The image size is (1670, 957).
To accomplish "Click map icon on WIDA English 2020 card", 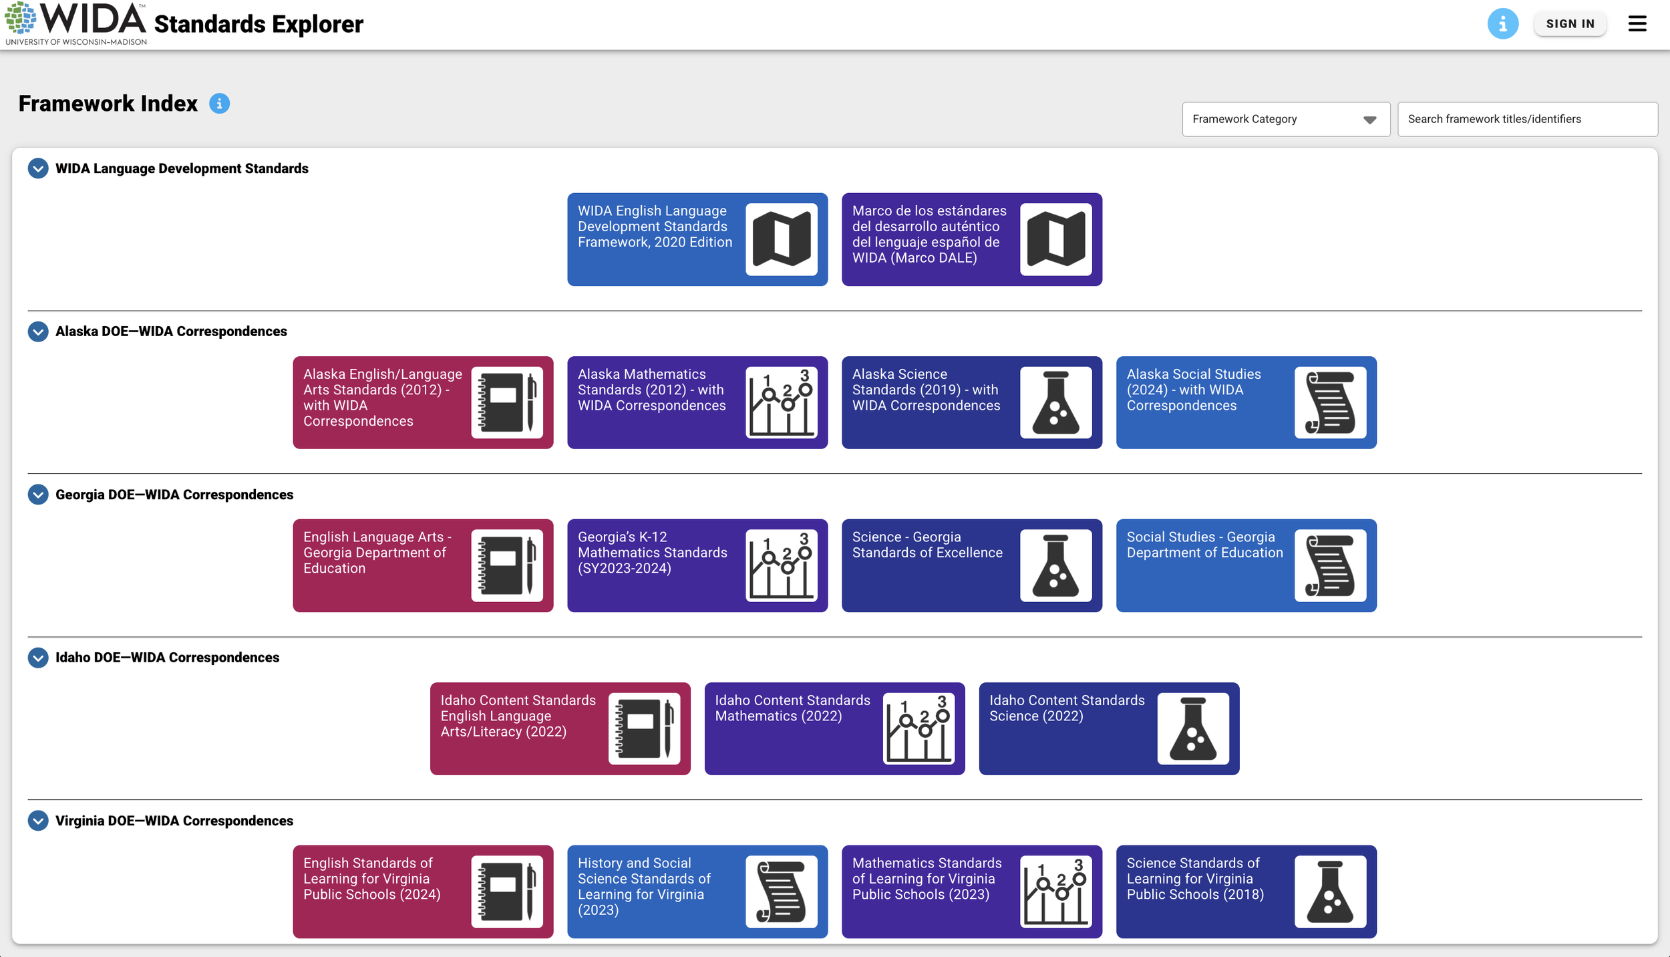I will (782, 239).
